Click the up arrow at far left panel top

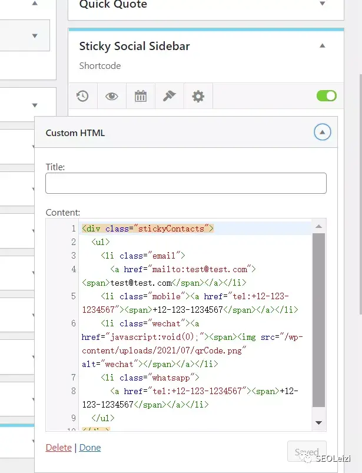click(35, 4)
